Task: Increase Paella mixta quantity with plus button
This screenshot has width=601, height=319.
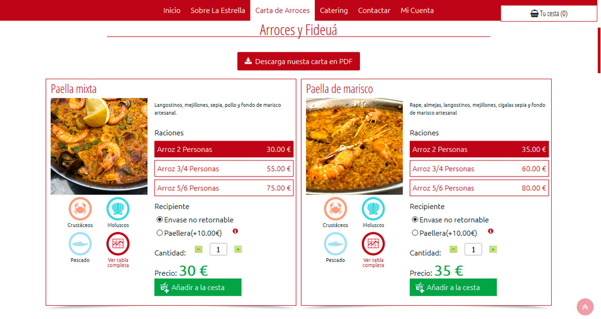Action: (238, 249)
